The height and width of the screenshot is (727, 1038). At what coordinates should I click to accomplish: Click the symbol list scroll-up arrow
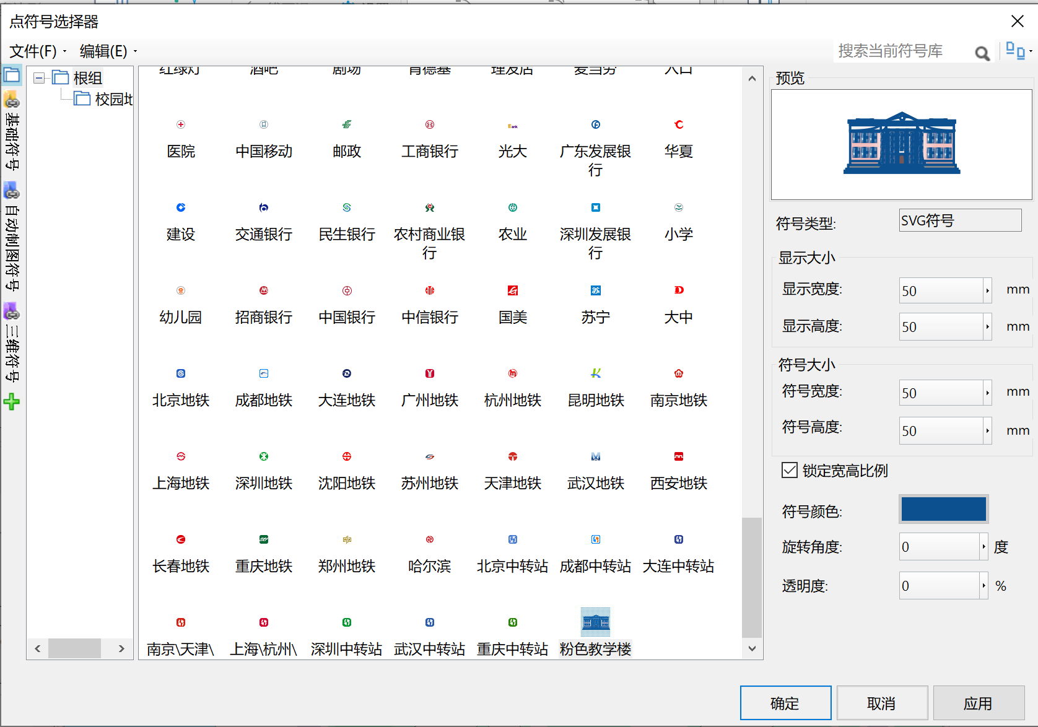tap(752, 78)
